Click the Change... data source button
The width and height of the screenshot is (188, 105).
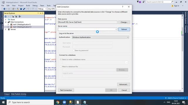tap(124, 22)
